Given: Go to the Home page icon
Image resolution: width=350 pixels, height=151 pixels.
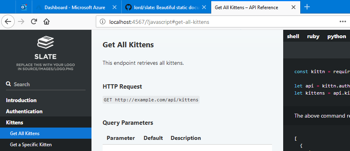Looking at the screenshot, I should [x=47, y=21].
